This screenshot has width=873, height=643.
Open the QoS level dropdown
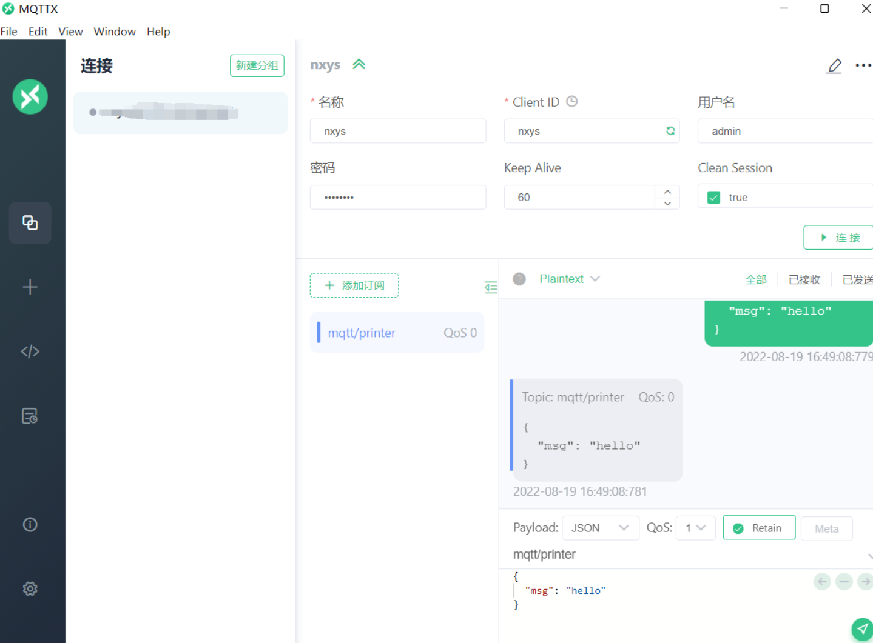coord(695,527)
